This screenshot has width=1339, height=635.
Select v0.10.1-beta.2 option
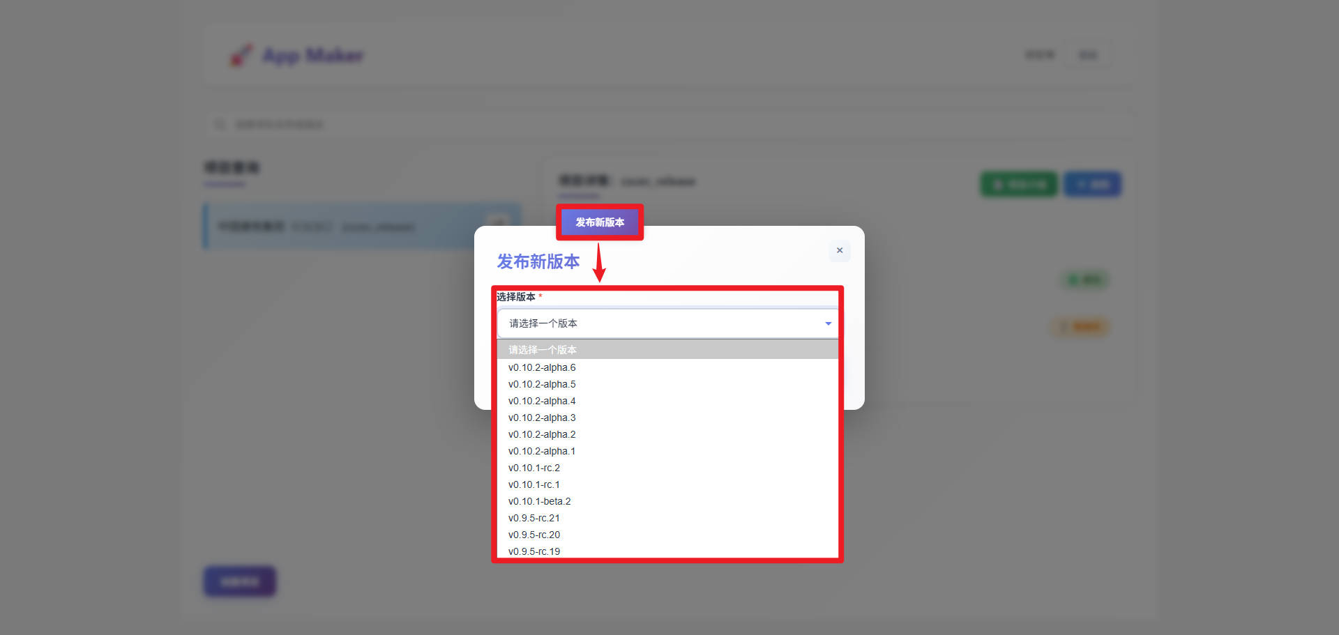pyautogui.click(x=539, y=501)
